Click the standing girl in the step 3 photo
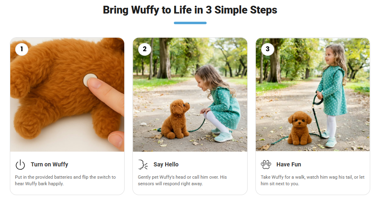 [x=332, y=90]
